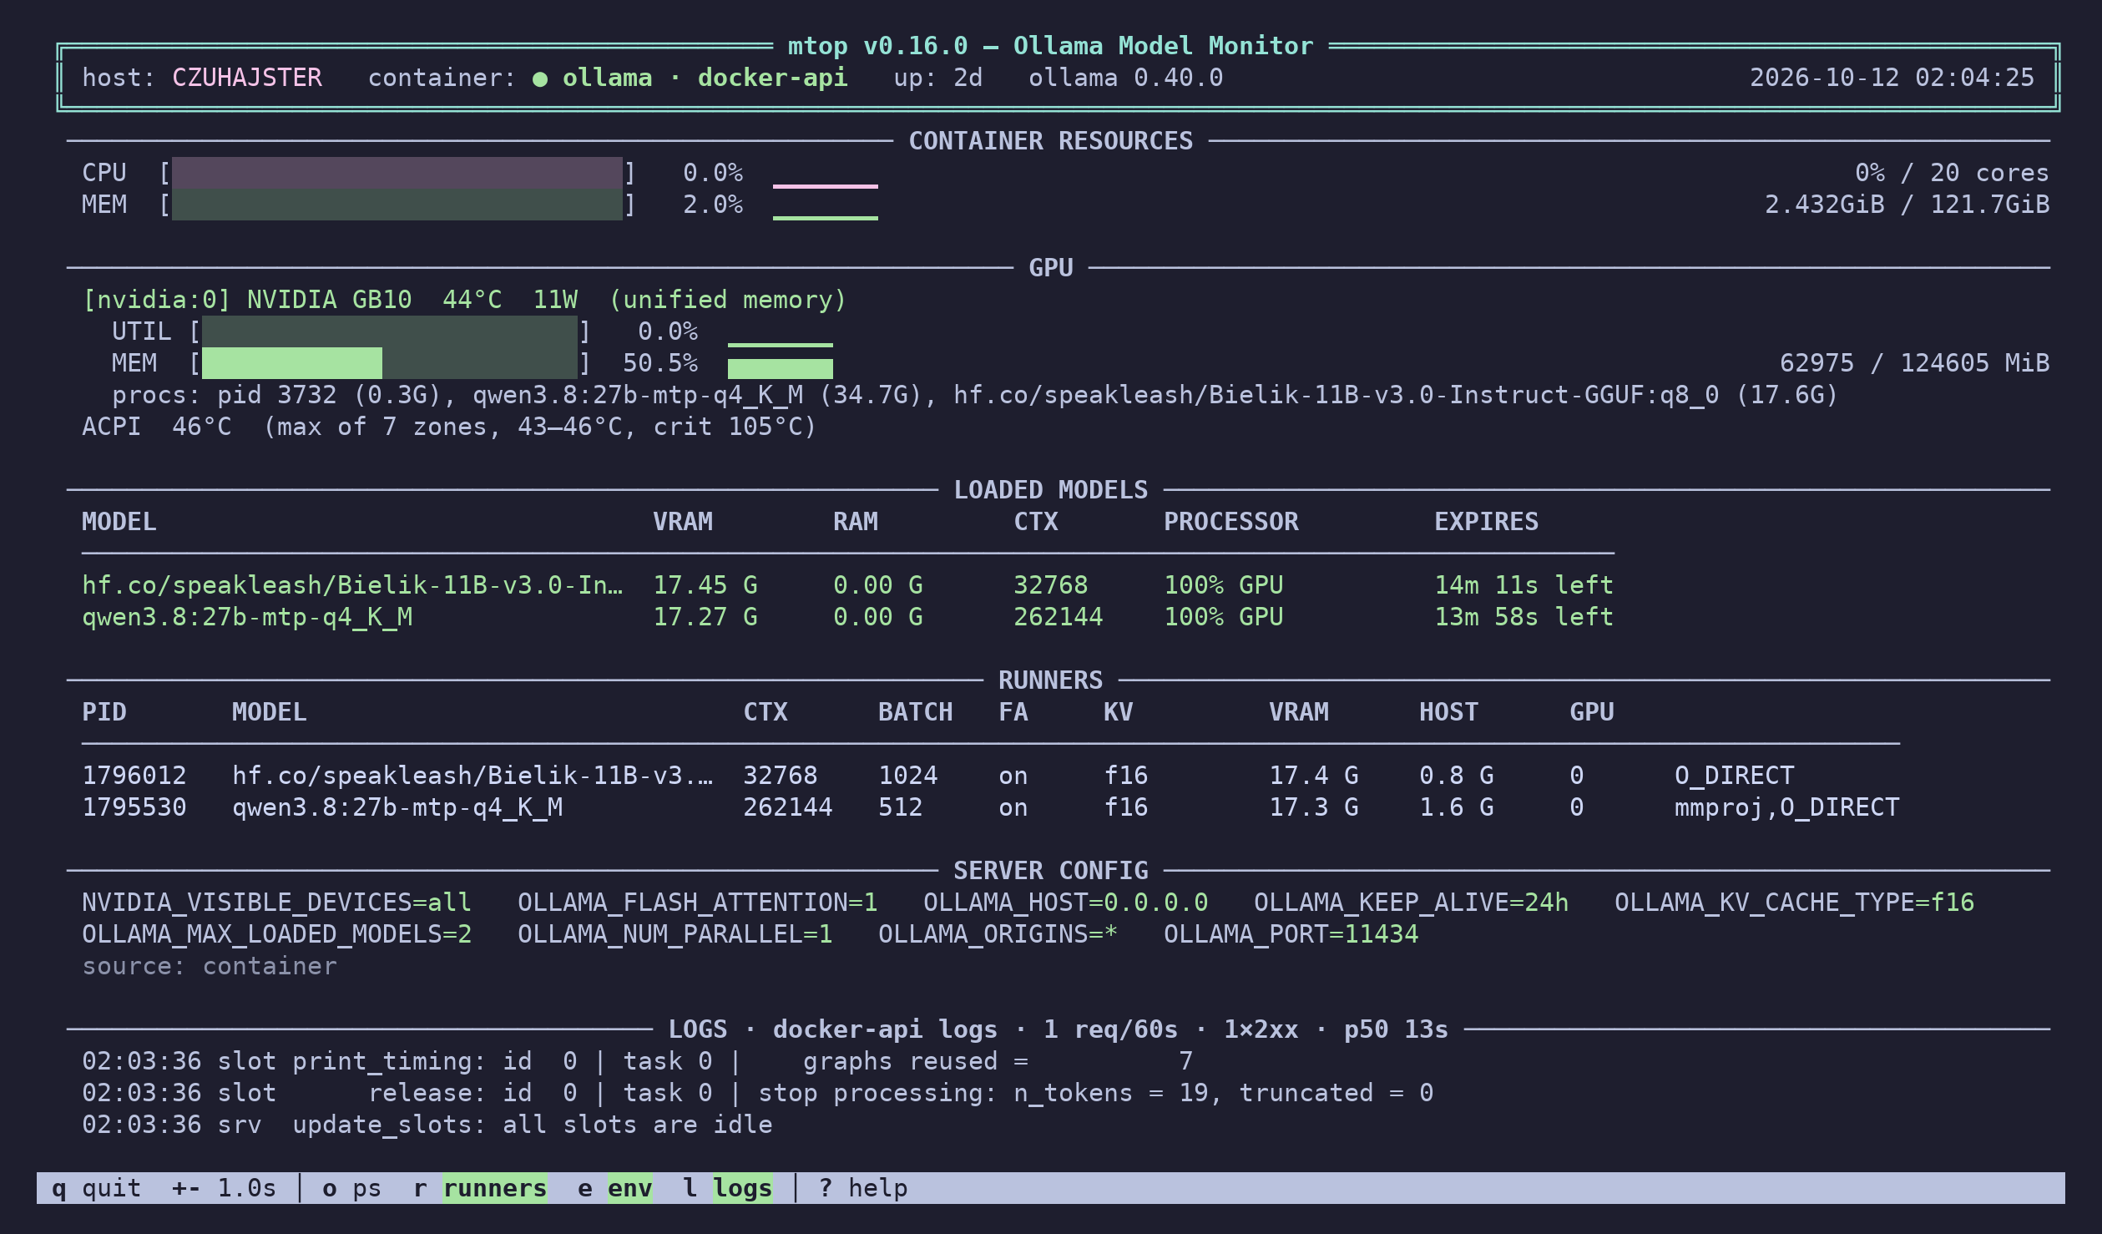Image resolution: width=2102 pixels, height=1234 pixels.
Task: Click the GPU UTIL bar
Action: point(389,331)
